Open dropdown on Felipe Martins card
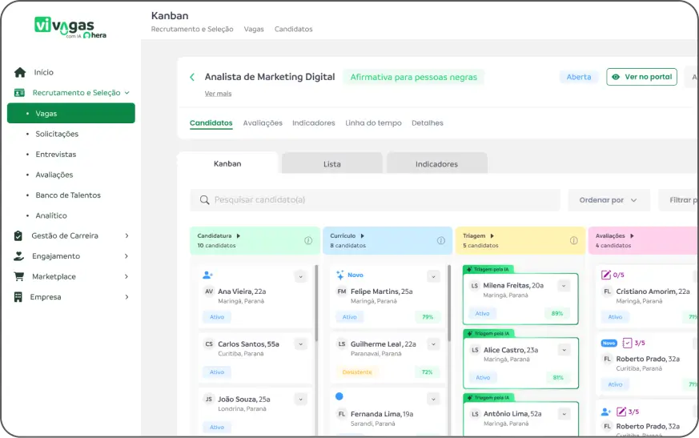Viewport: 699px width, 438px height. (433, 277)
